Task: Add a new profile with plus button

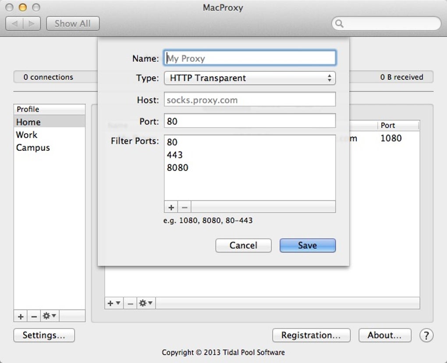Action: point(21,316)
